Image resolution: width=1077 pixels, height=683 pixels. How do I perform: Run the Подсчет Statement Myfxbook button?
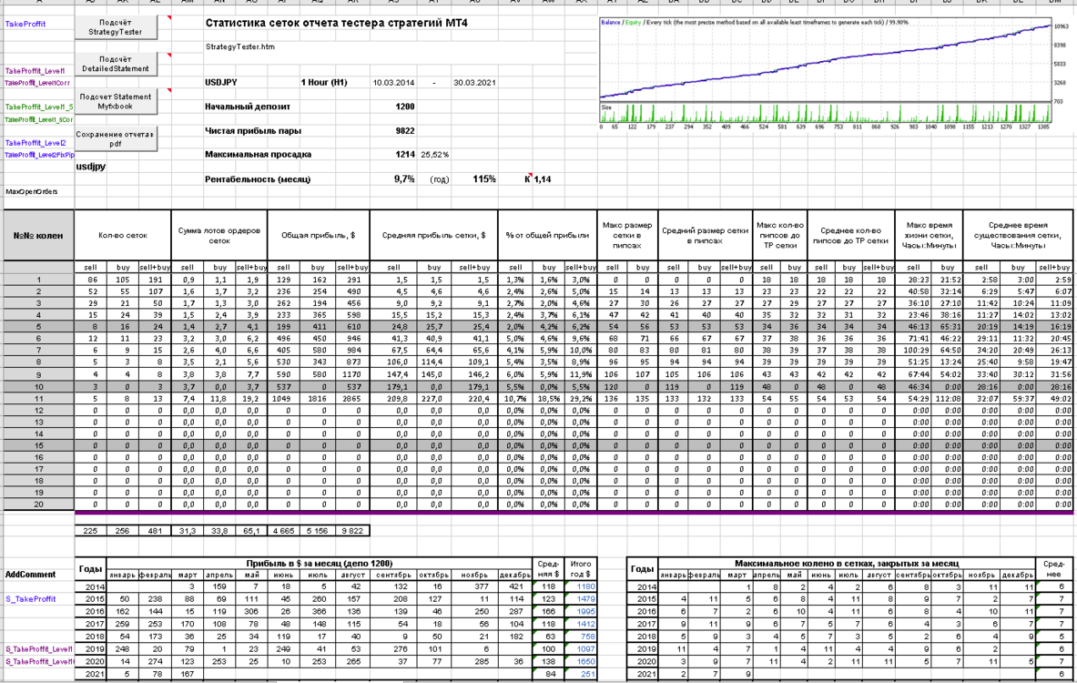click(116, 102)
